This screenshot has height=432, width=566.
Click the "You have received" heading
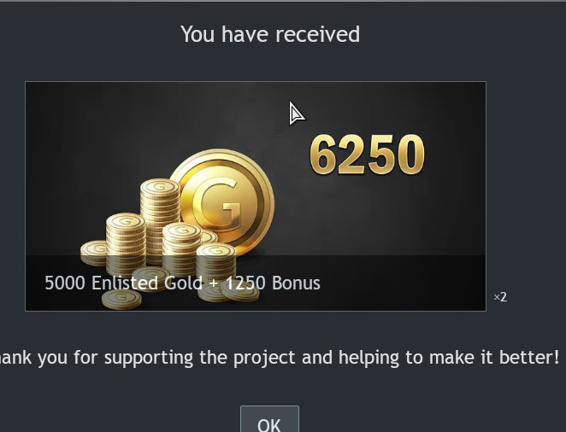click(x=270, y=34)
